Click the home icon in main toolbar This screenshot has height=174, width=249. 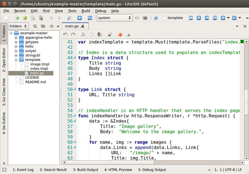click(79, 18)
